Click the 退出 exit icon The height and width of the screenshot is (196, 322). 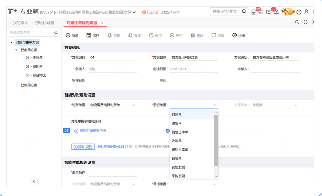pos(235,35)
